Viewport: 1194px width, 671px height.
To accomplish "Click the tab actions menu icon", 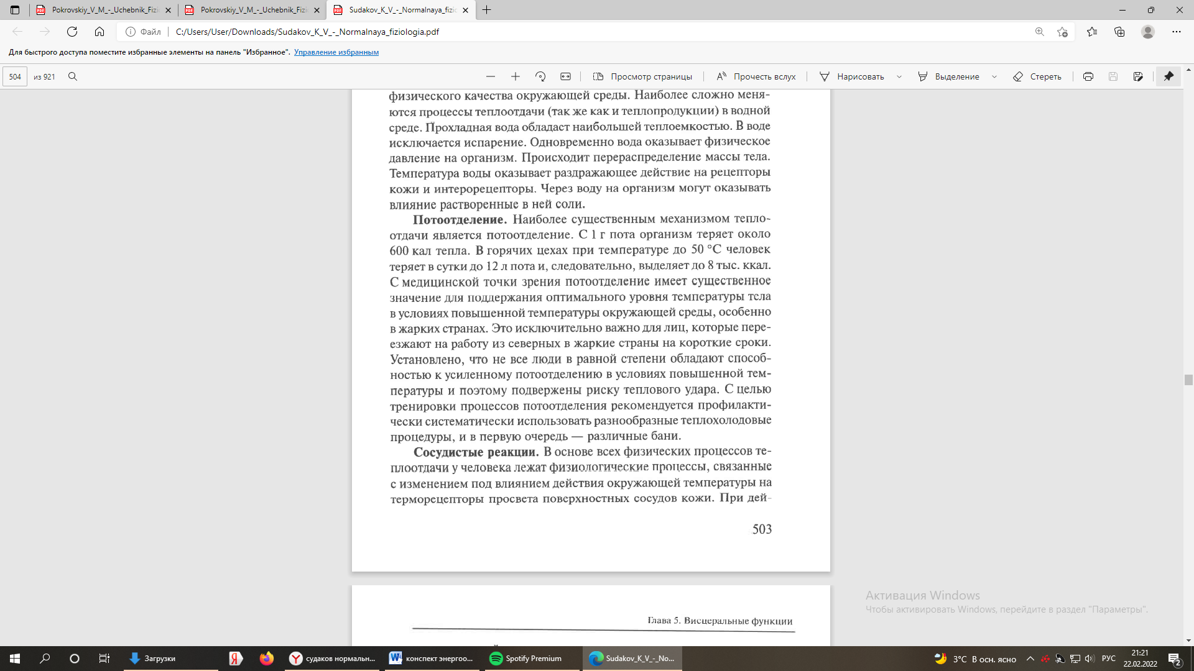I will pyautogui.click(x=15, y=10).
